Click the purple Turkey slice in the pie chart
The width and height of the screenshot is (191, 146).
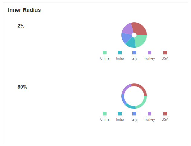point(128,29)
